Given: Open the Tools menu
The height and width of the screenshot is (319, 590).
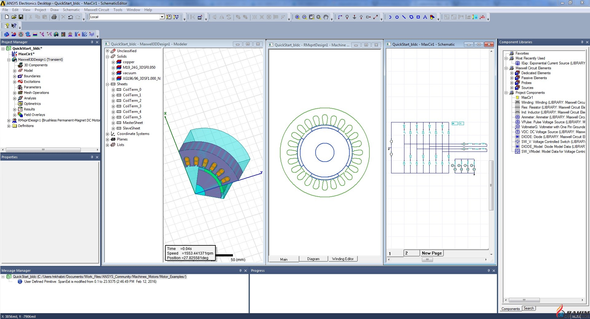Looking at the screenshot, I should pos(118,10).
